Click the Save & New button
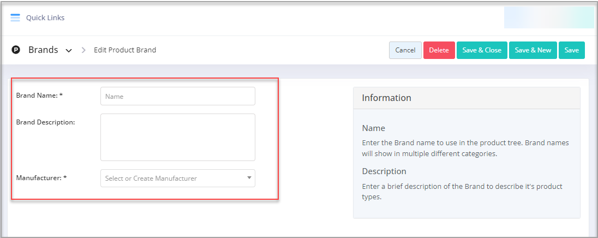Screen dimensions: 598x238 (533, 50)
